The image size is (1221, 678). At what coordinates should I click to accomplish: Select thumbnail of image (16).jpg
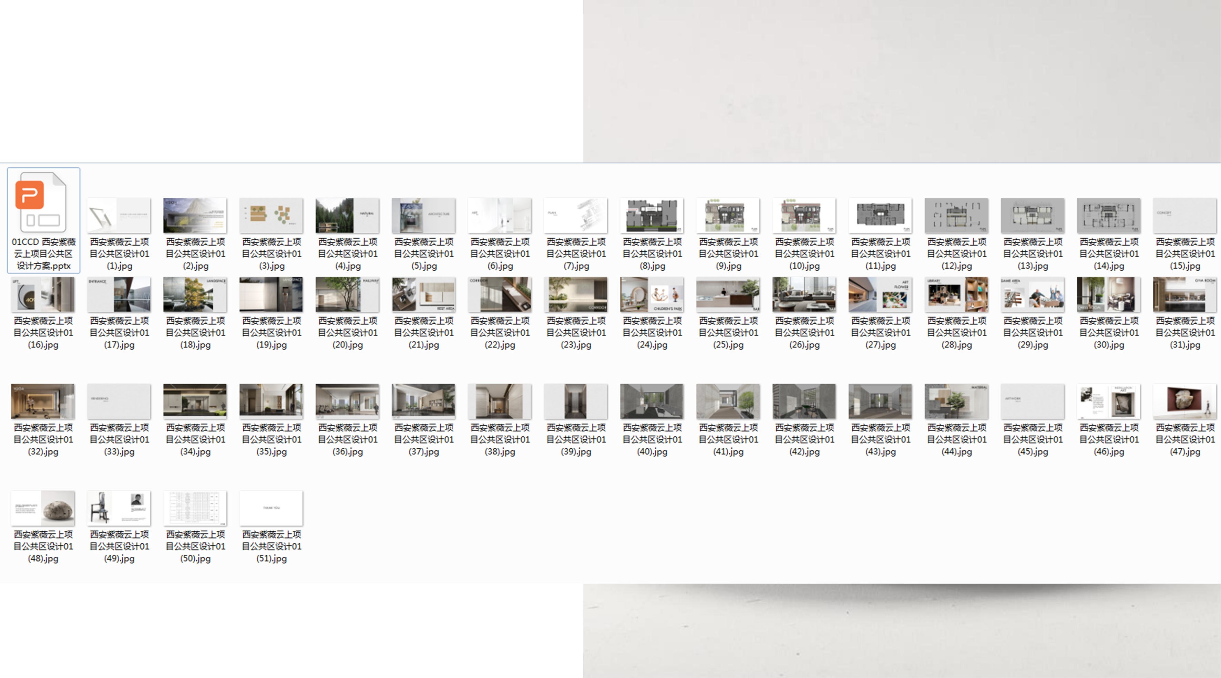[43, 295]
